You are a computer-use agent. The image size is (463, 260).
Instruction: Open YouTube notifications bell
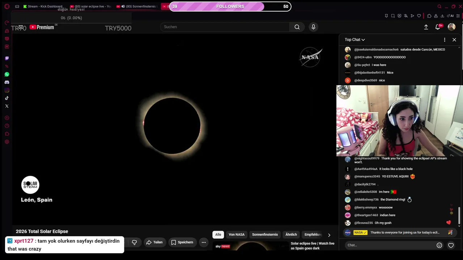(438, 27)
